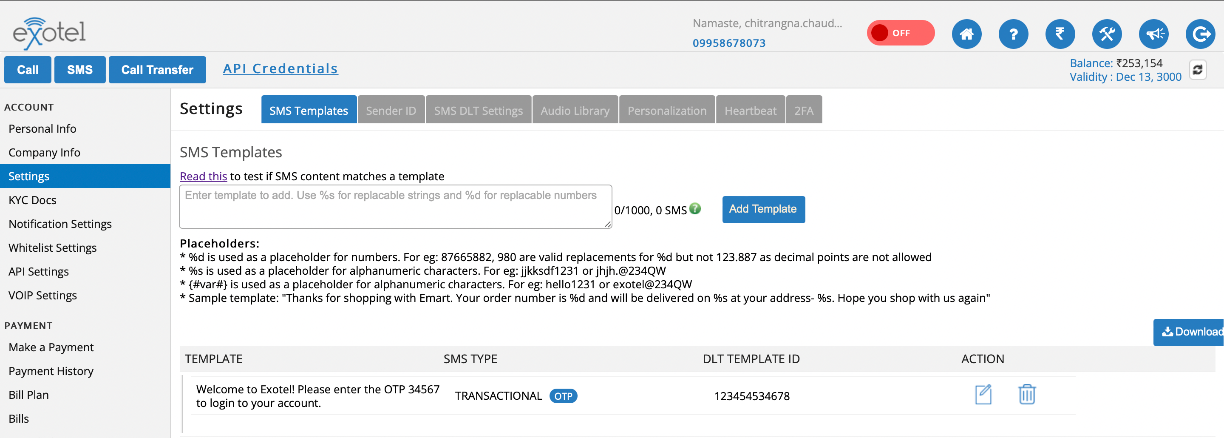
Task: Open the Personalization tab
Action: tap(667, 110)
